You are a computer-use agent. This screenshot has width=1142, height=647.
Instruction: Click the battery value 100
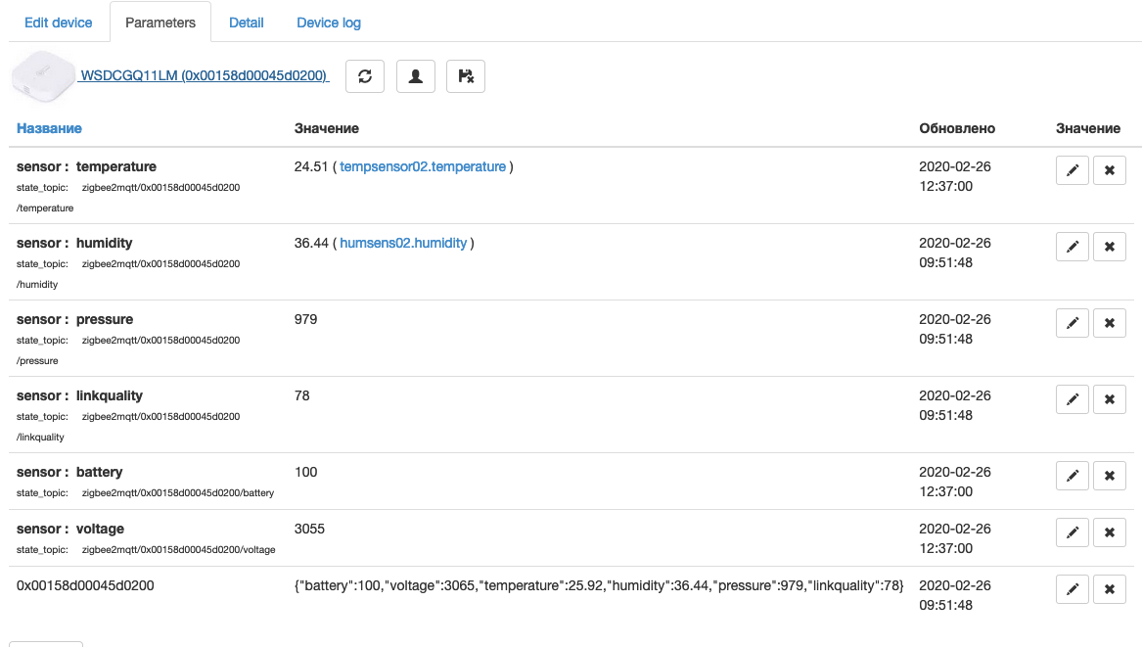pyautogui.click(x=306, y=472)
